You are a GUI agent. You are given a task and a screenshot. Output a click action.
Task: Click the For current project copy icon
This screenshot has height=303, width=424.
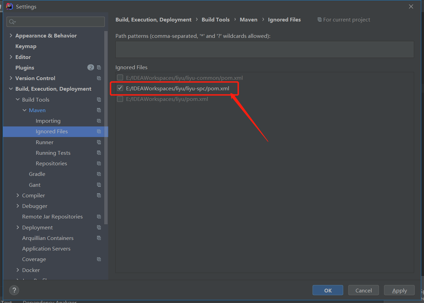pyautogui.click(x=319, y=20)
